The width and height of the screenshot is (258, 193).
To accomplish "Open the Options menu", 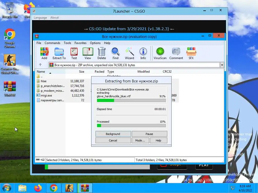I will point(95,43).
